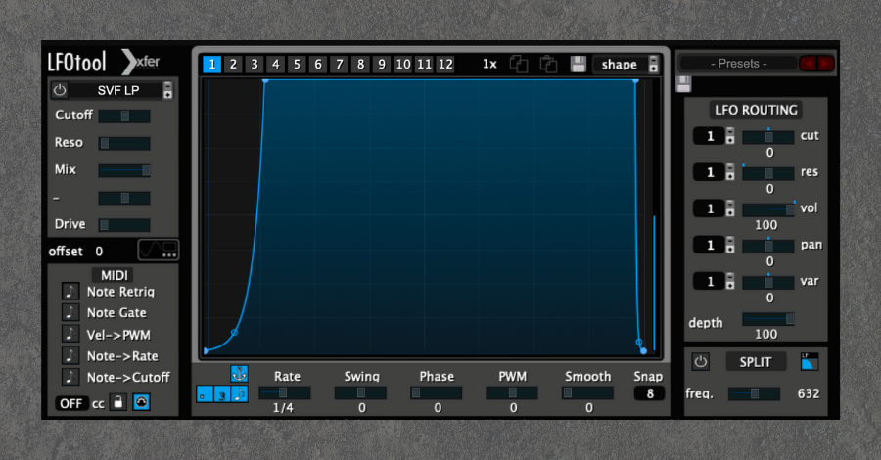
Task: Click the Rate slider
Action: pos(284,392)
